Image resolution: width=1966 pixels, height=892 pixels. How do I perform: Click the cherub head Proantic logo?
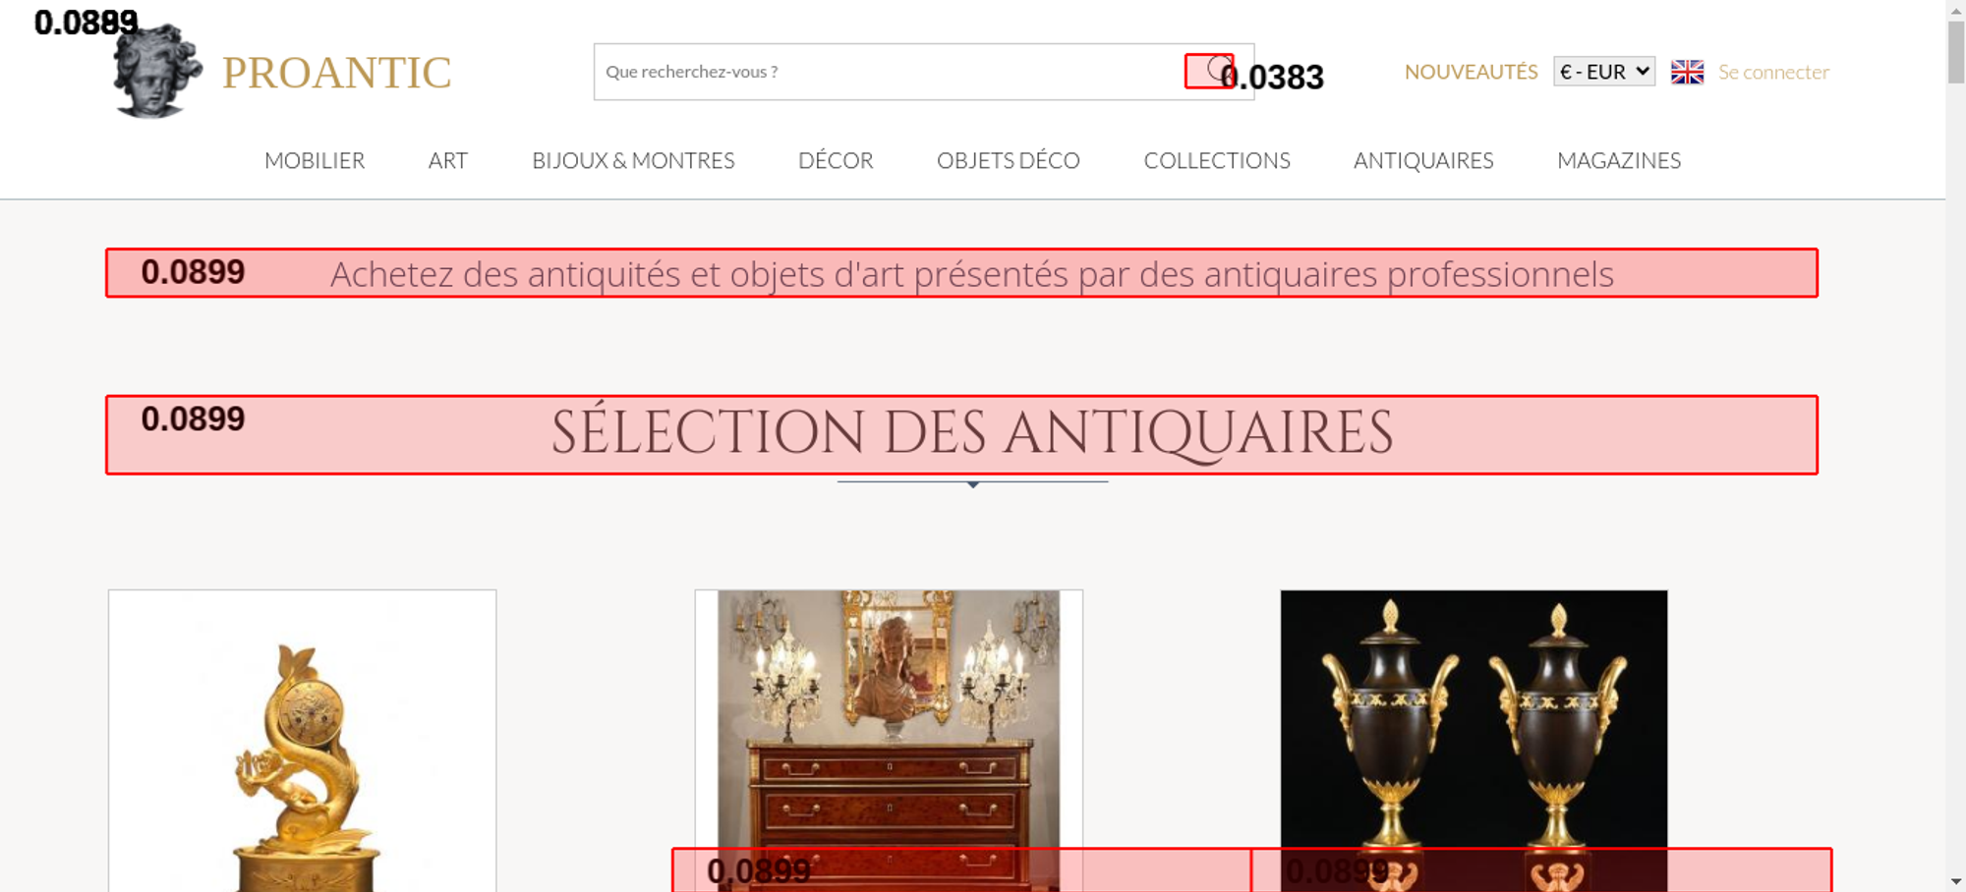[157, 72]
